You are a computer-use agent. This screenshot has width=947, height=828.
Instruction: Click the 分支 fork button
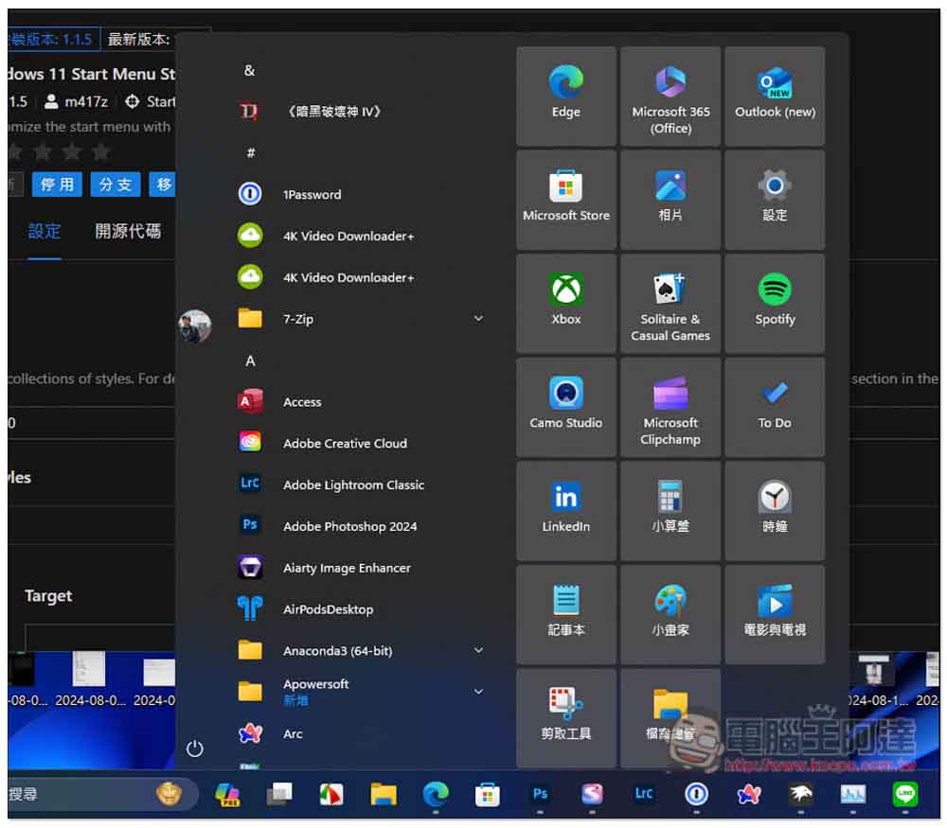point(116,185)
